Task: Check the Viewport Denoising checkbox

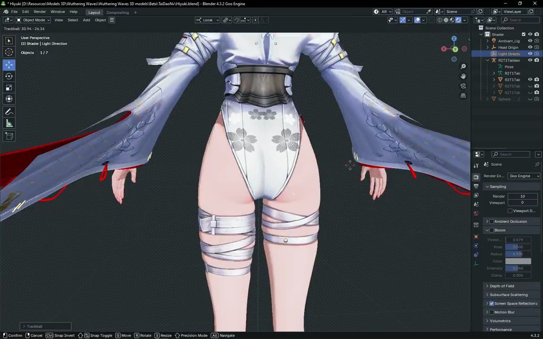Action: point(510,210)
